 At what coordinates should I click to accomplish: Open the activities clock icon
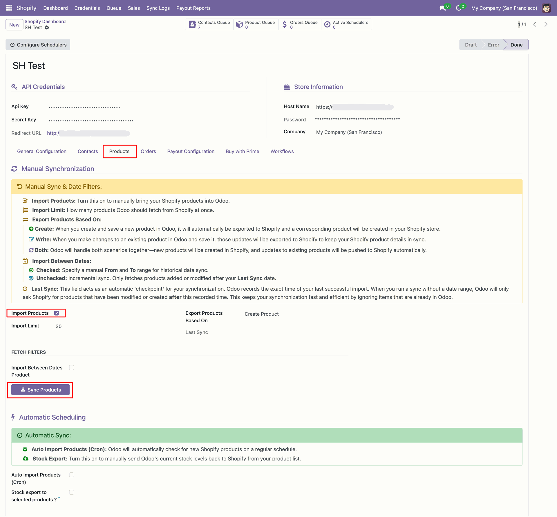(459, 8)
